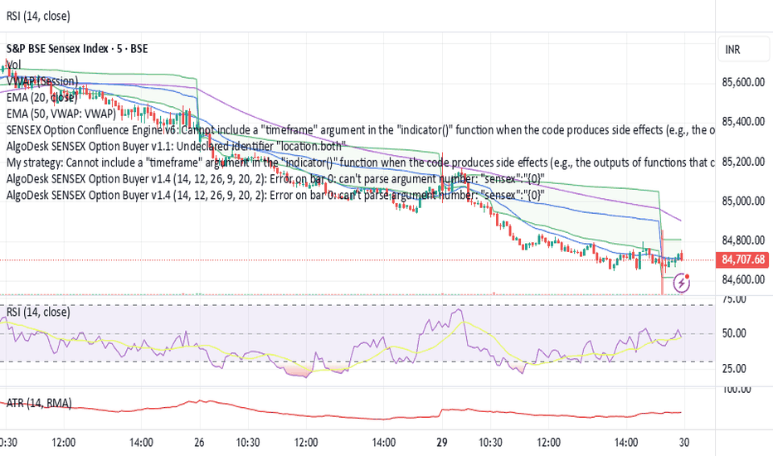Select the My strategy error legend
Image resolution: width=773 pixels, height=456 pixels.
(360, 163)
